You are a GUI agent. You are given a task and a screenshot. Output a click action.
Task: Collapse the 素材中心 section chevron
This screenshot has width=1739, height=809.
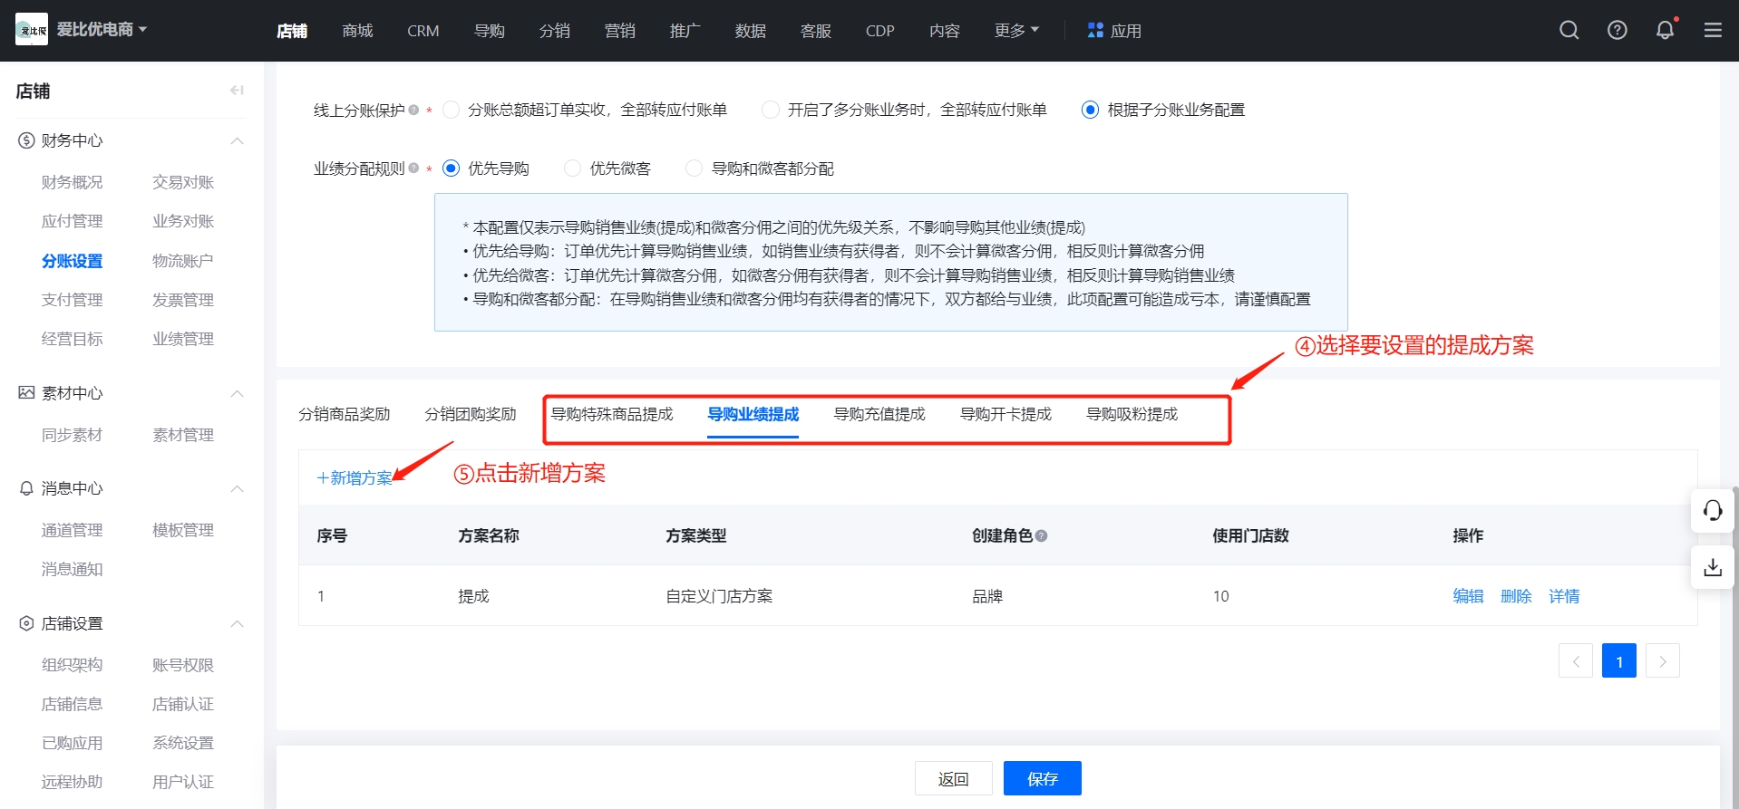pyautogui.click(x=237, y=393)
